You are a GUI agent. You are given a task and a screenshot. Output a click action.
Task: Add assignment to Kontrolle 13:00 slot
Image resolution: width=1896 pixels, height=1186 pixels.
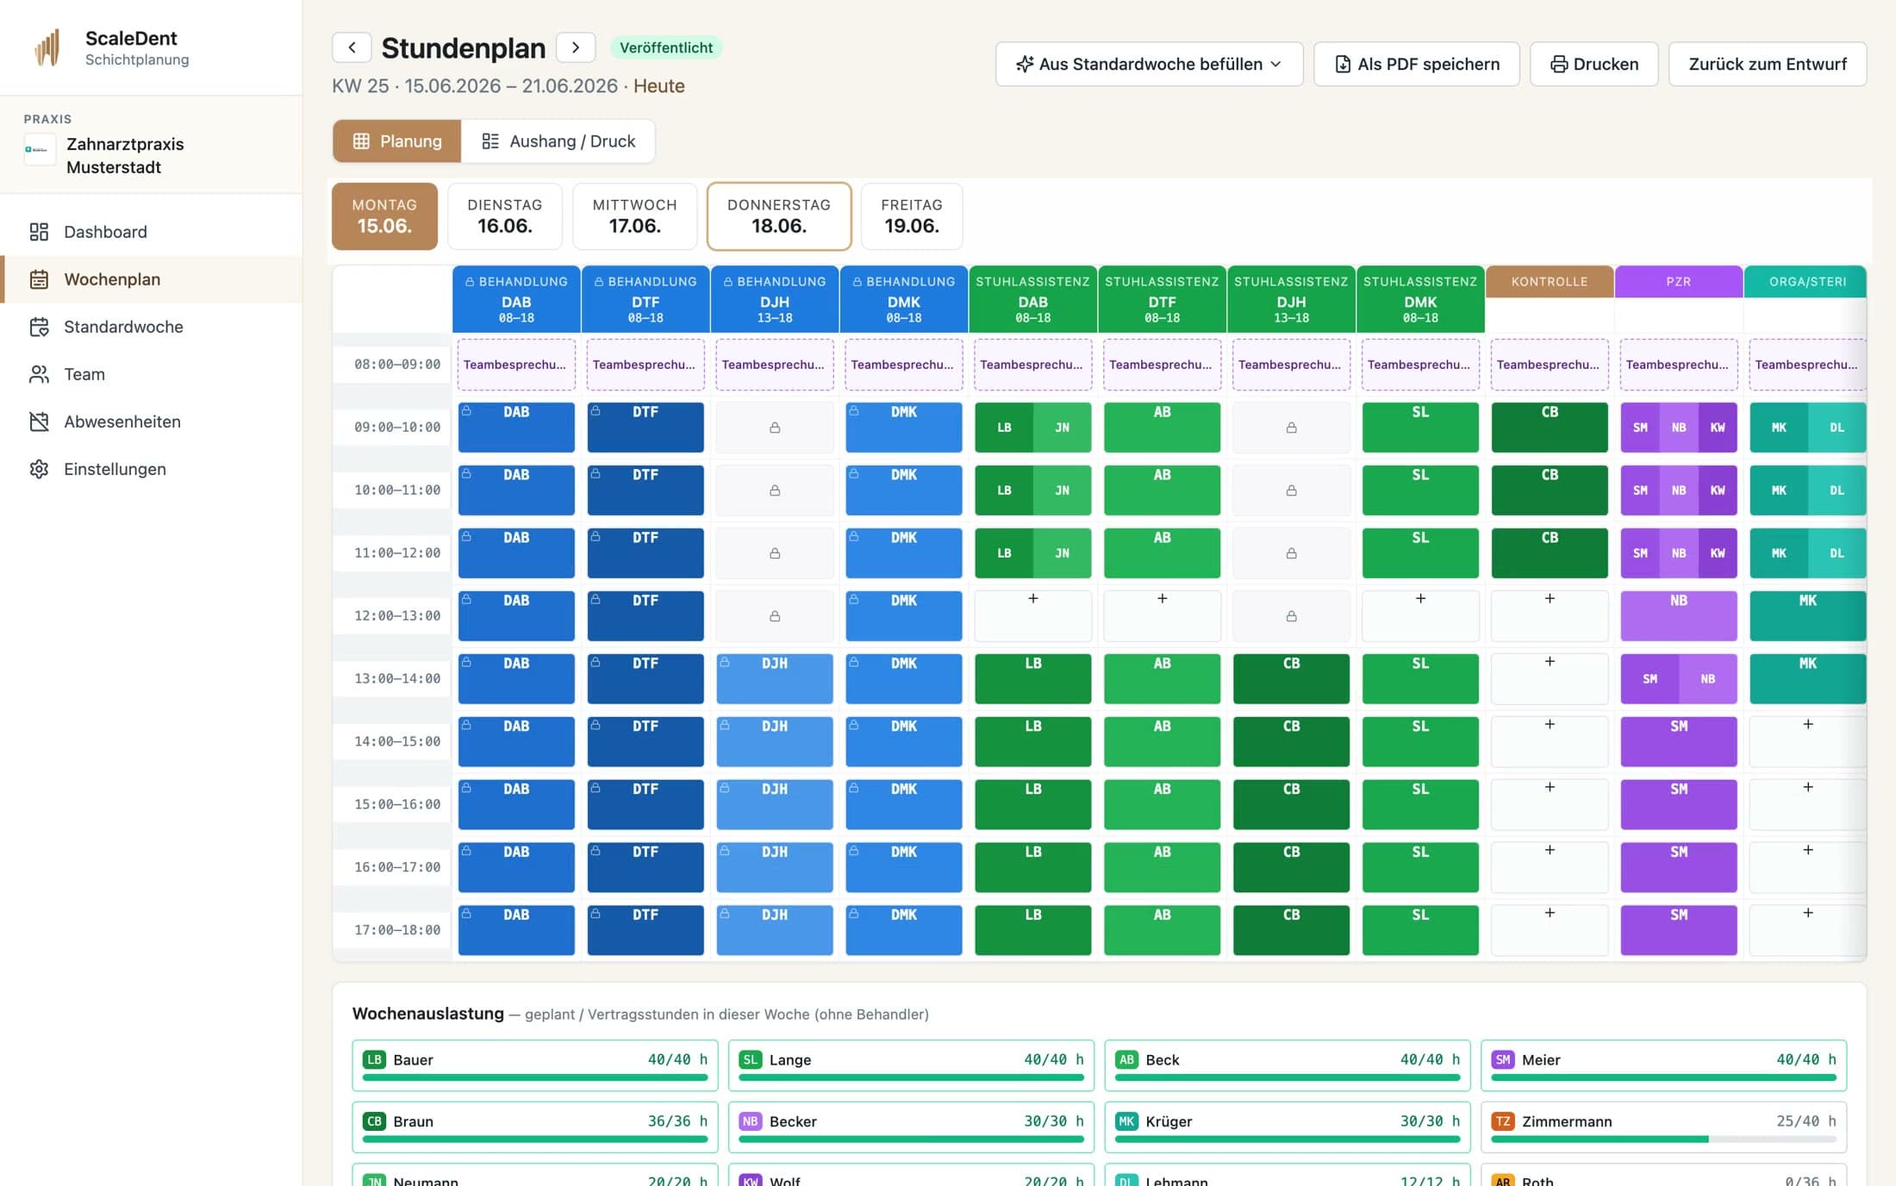[x=1550, y=679]
